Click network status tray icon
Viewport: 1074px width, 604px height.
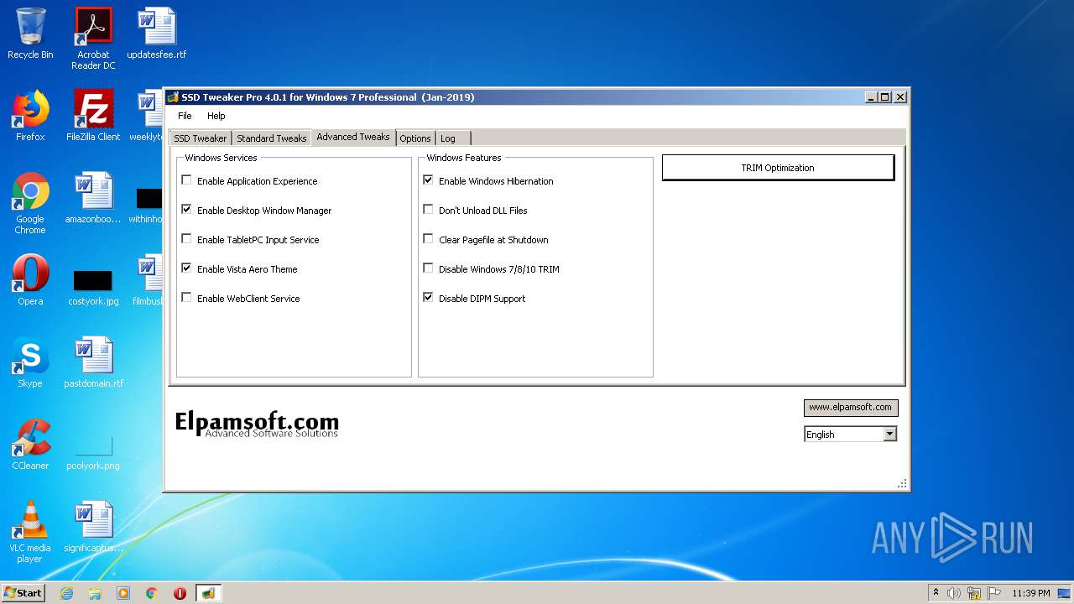[x=974, y=593]
